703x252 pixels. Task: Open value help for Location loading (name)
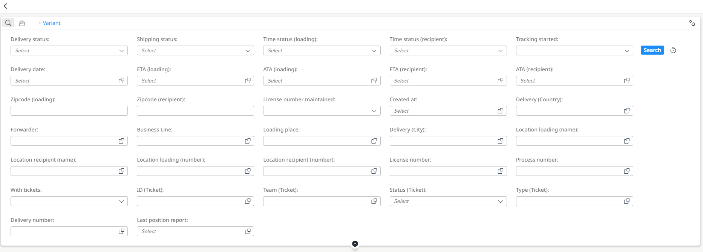click(627, 141)
